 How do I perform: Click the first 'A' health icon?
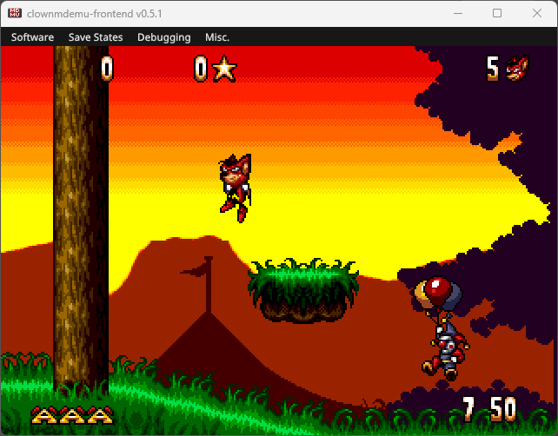click(x=44, y=415)
